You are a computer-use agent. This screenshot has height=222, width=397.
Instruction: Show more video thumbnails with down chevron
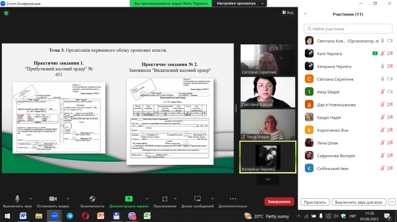[x=268, y=179]
